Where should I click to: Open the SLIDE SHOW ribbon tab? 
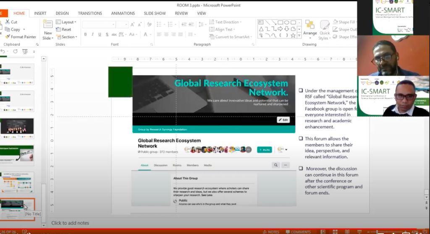pos(155,13)
